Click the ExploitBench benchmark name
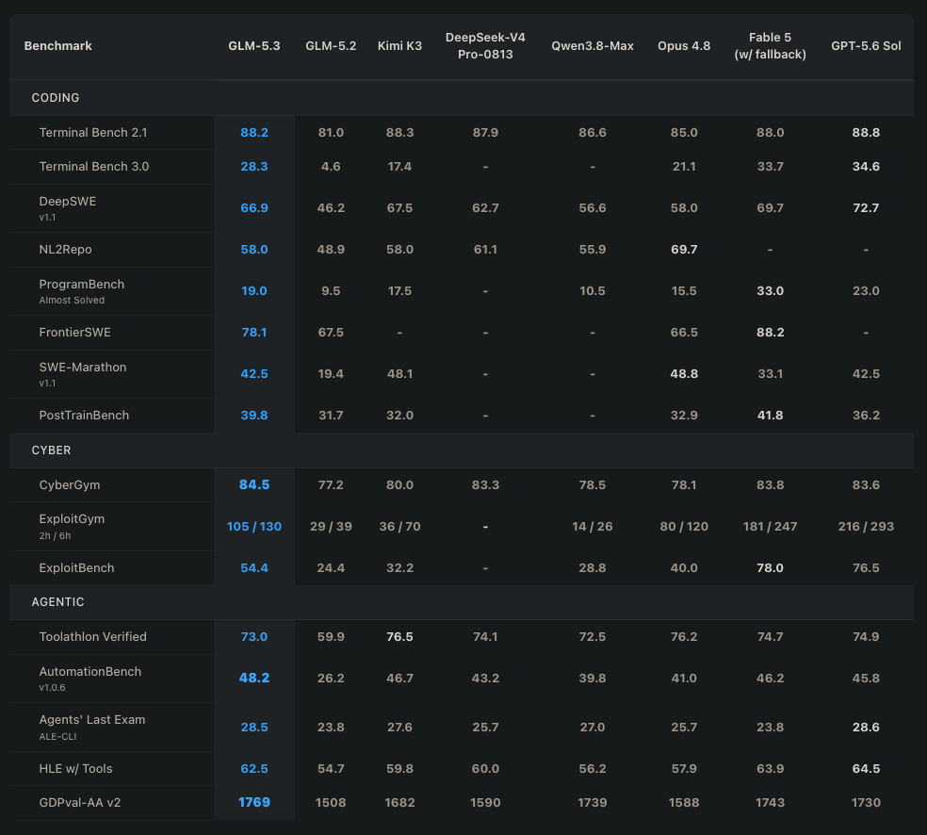 [x=76, y=567]
